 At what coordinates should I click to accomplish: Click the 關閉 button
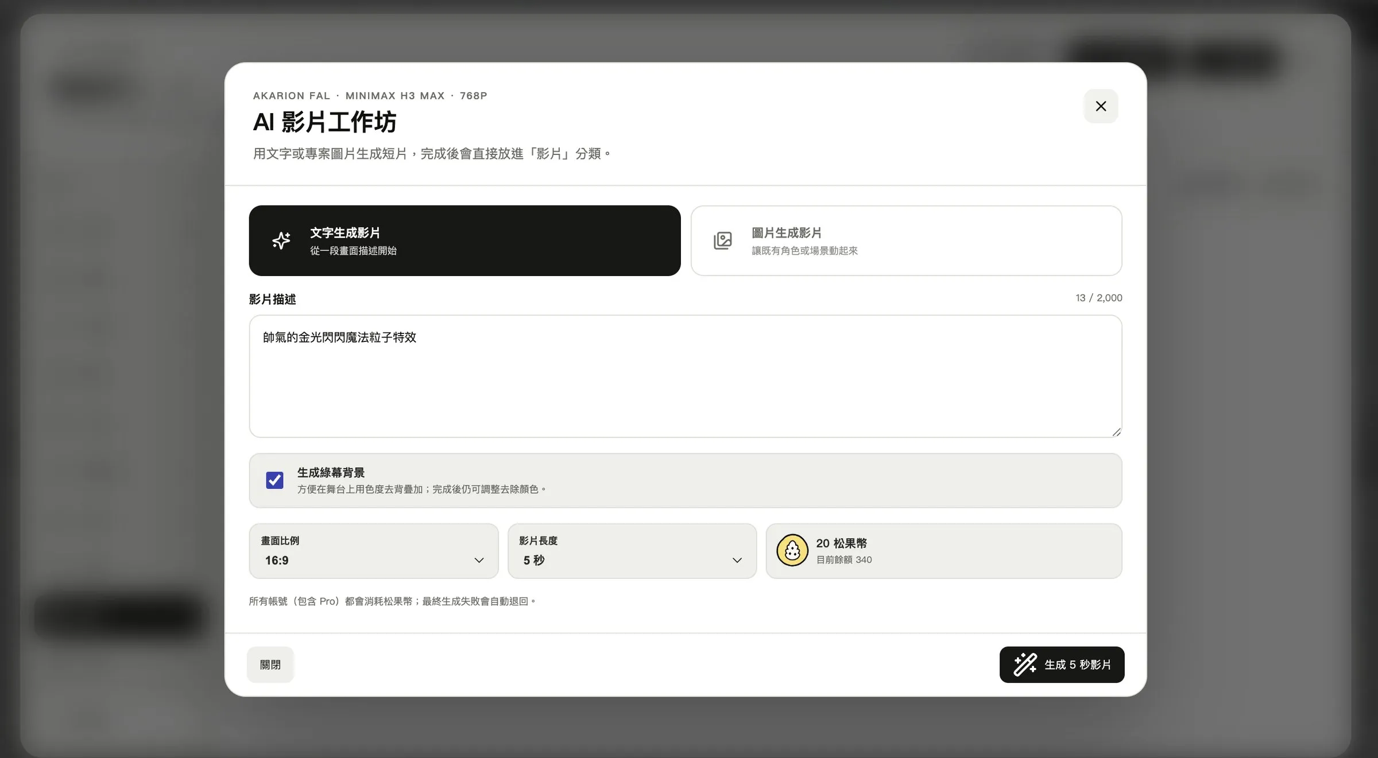tap(270, 664)
